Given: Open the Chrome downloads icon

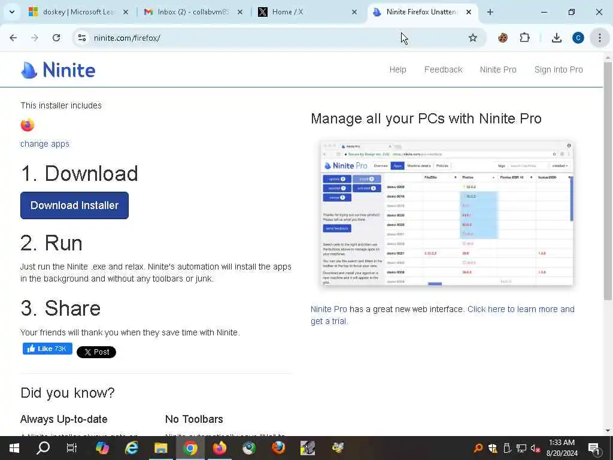Looking at the screenshot, I should tap(556, 38).
